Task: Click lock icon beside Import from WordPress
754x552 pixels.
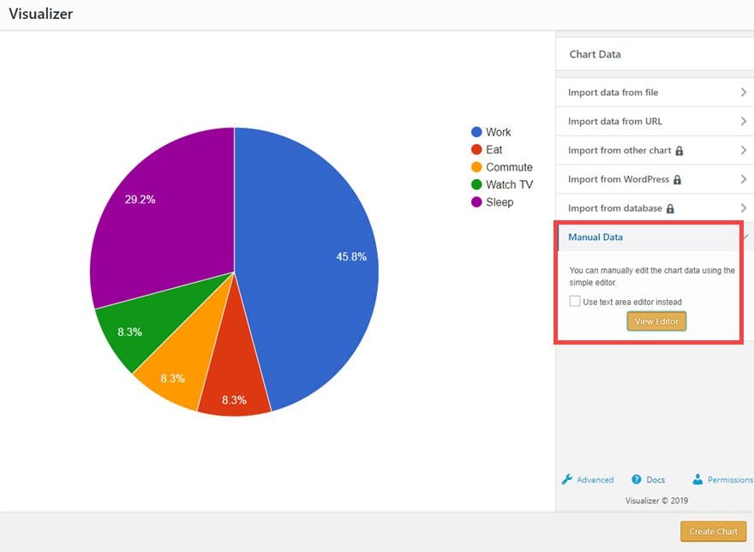Action: [x=677, y=179]
